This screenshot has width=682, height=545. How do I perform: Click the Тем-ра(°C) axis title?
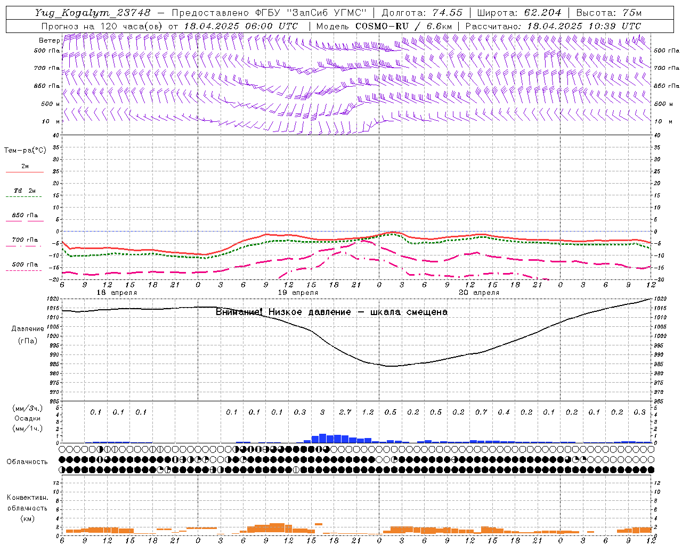point(25,151)
